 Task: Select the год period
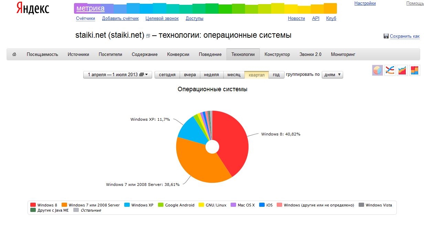click(276, 75)
